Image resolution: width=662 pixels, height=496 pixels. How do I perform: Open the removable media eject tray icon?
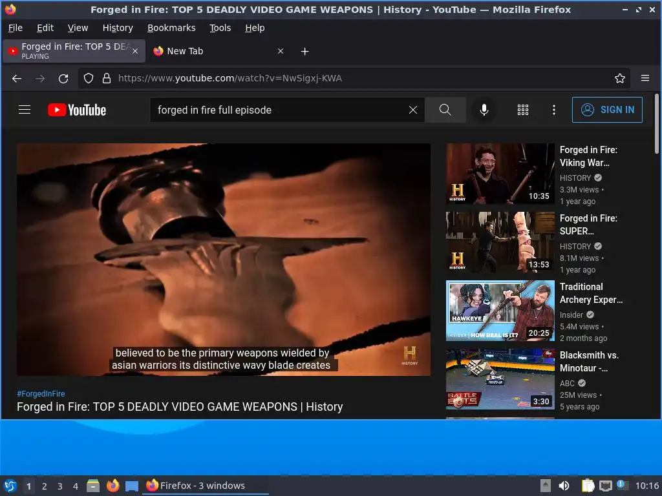(x=546, y=486)
